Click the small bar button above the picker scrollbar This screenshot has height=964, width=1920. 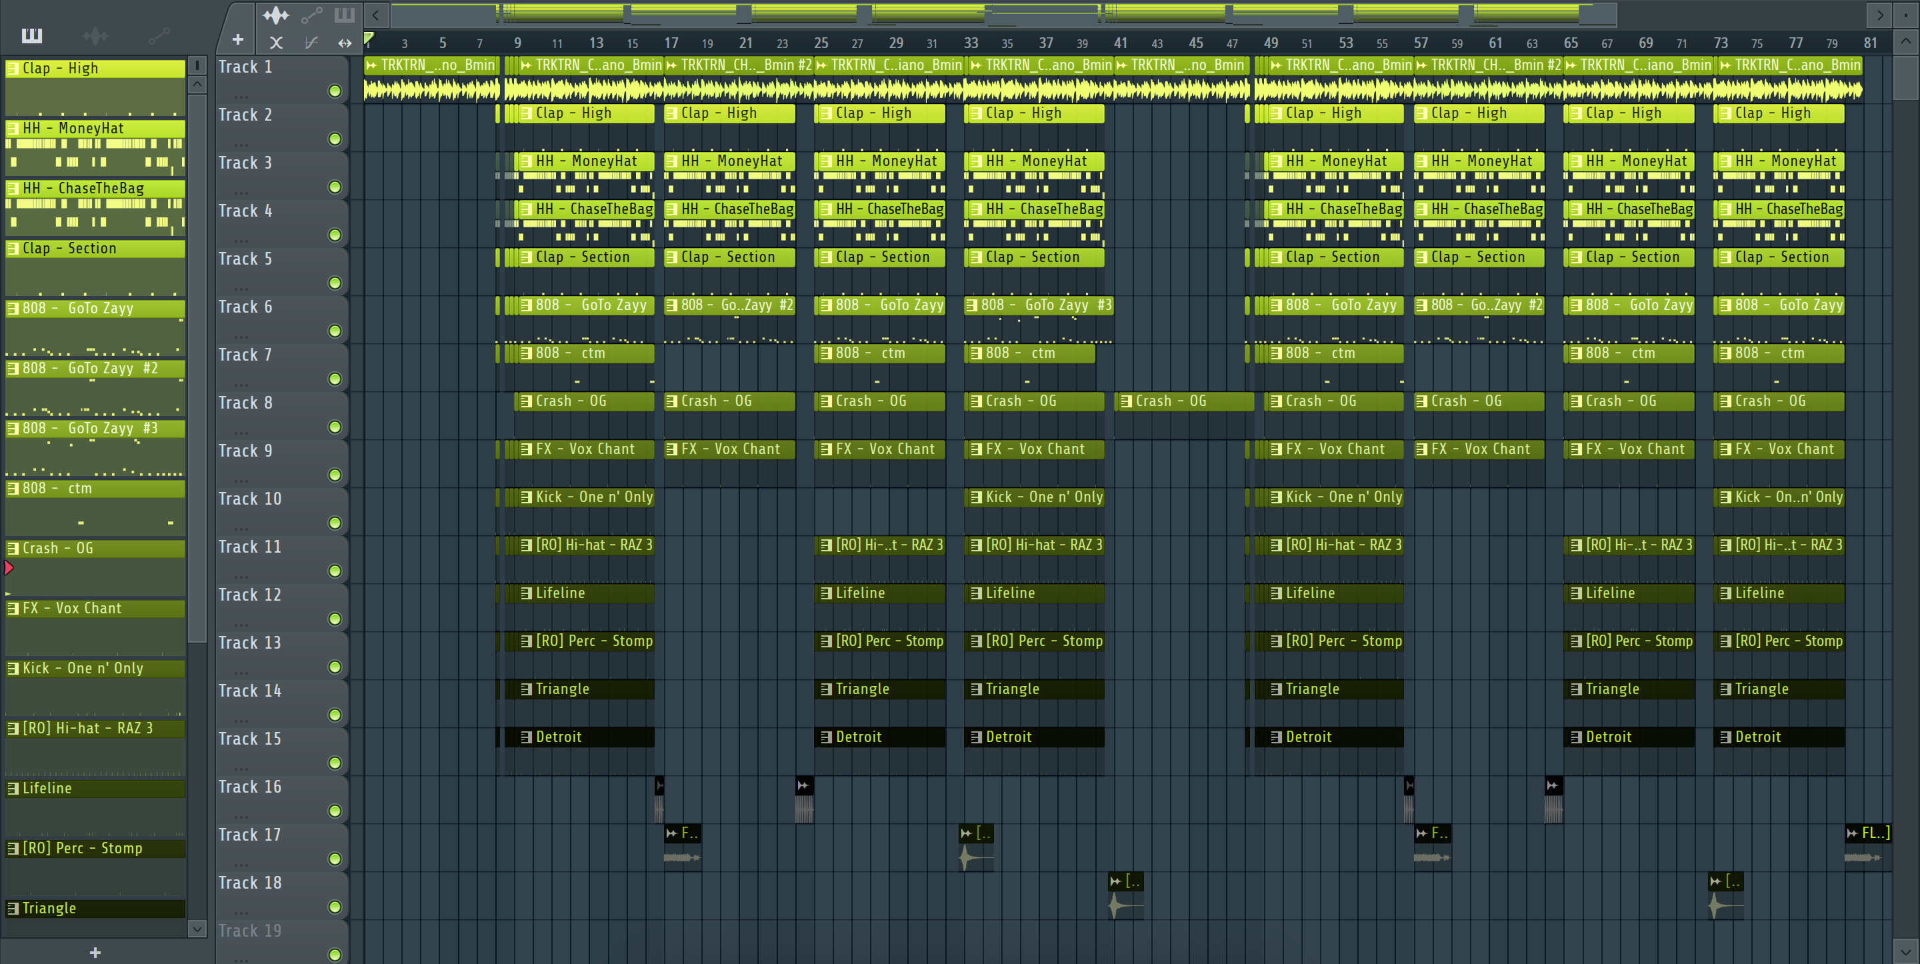point(197,65)
